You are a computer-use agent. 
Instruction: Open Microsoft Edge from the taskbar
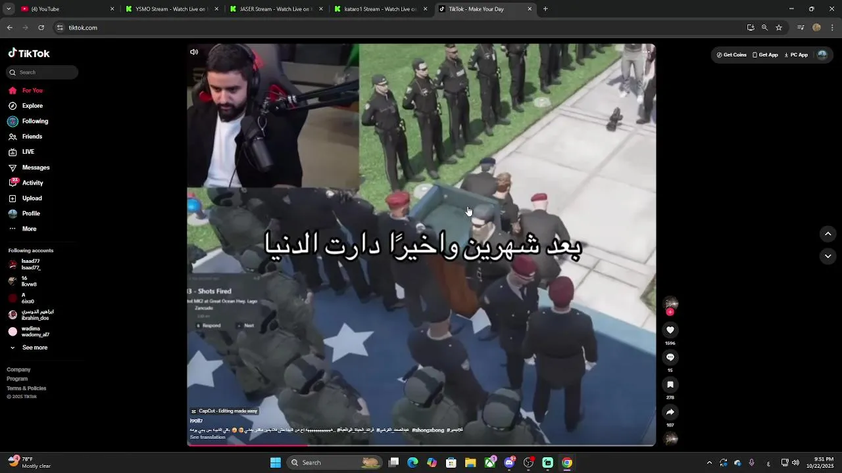[x=412, y=462]
